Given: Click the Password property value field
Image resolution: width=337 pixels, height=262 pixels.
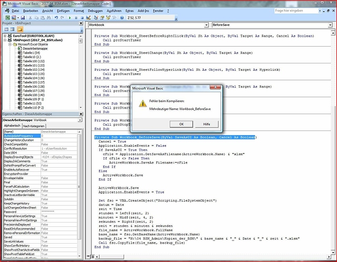Looking at the screenshot, I should [x=59, y=212].
